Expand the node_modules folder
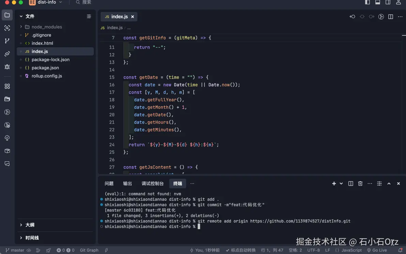 click(21, 27)
